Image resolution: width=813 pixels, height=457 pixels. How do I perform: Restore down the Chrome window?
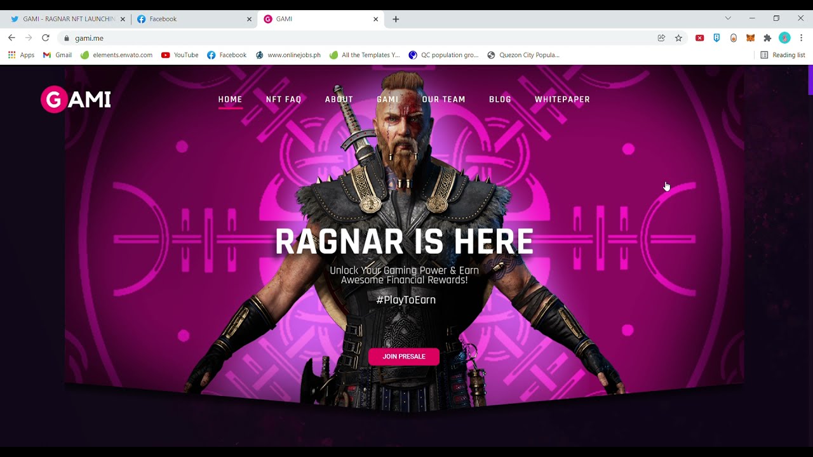pos(776,18)
